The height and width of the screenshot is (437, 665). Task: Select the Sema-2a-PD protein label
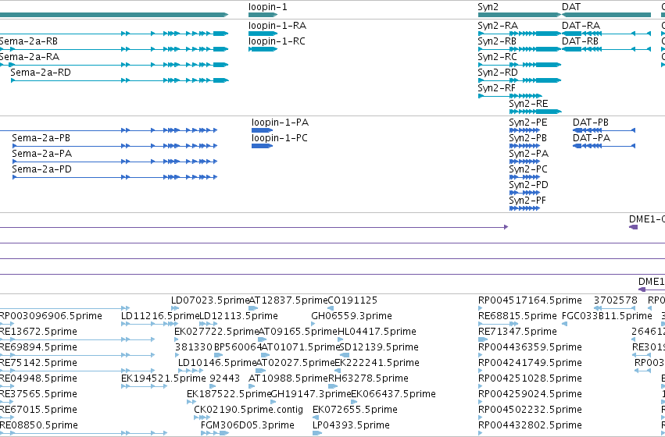pyautogui.click(x=42, y=169)
